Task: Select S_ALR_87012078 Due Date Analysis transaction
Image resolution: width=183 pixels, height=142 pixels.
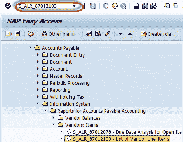Action: (x=127, y=132)
